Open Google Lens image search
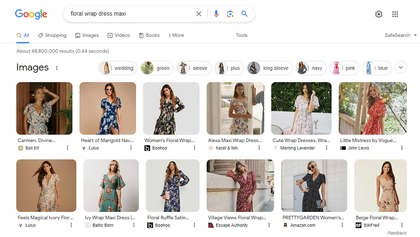Screen dimensions: 420x237 pyautogui.click(x=230, y=13)
